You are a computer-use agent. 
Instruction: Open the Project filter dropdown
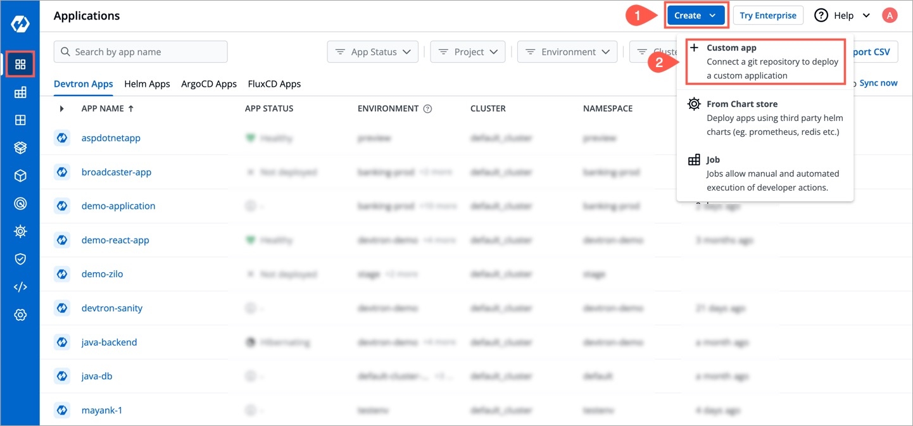click(x=467, y=52)
